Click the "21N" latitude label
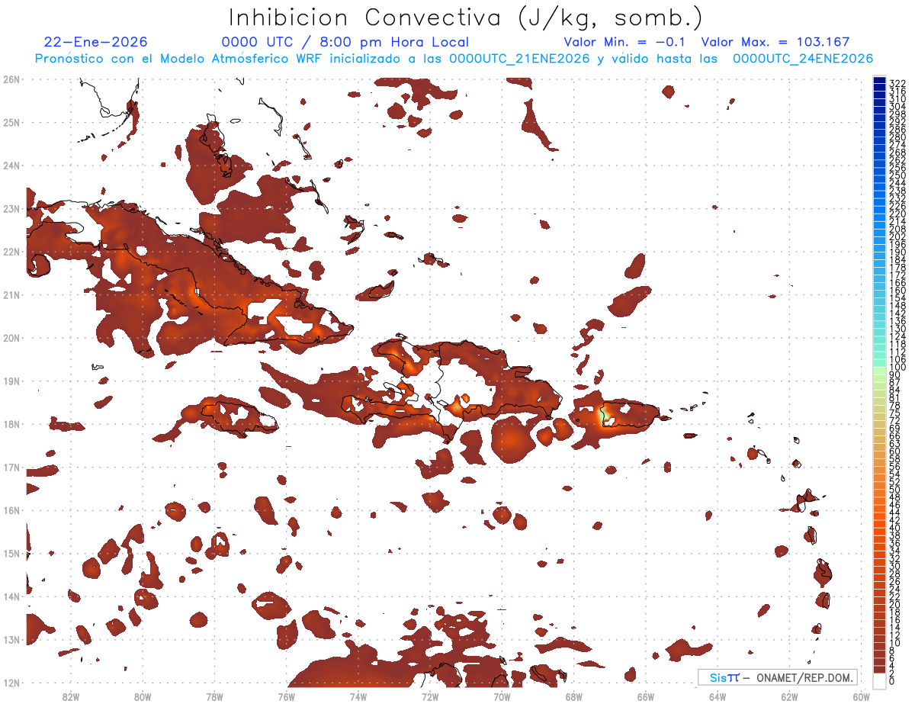The image size is (915, 707). [x=11, y=294]
